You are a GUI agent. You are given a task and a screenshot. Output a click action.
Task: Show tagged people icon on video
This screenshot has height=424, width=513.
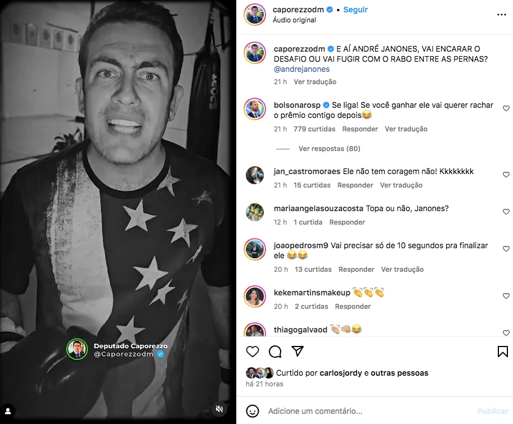point(8,411)
